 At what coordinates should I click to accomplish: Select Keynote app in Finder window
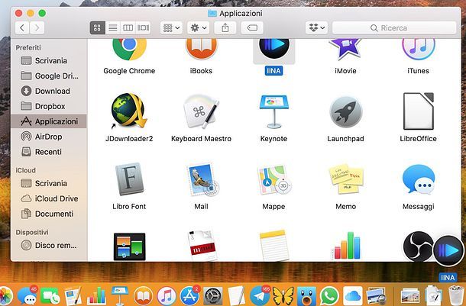coord(273,111)
